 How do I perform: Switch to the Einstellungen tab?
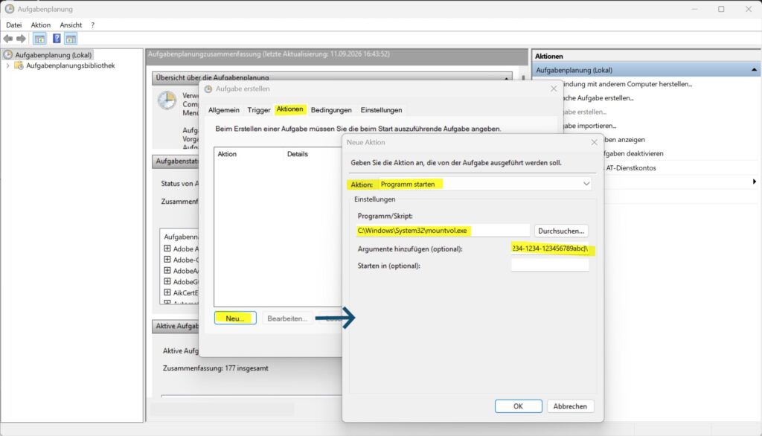tap(381, 110)
